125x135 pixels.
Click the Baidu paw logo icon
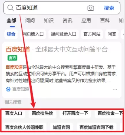click(8, 89)
